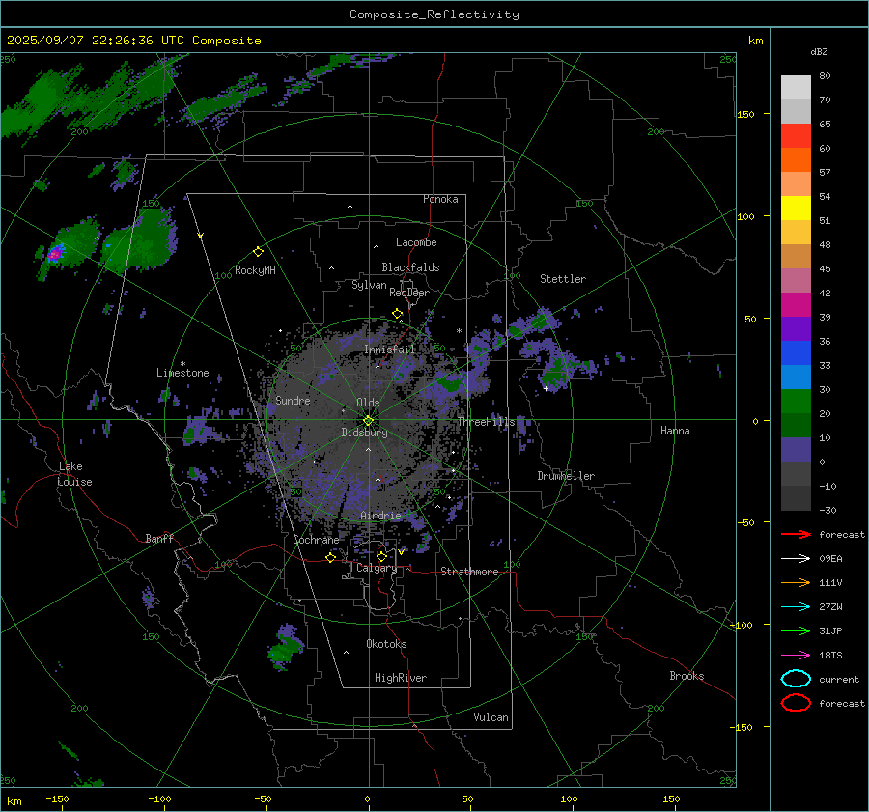The height and width of the screenshot is (812, 869).
Task: Click the Composite_Reflectivity title
Action: coord(434,14)
